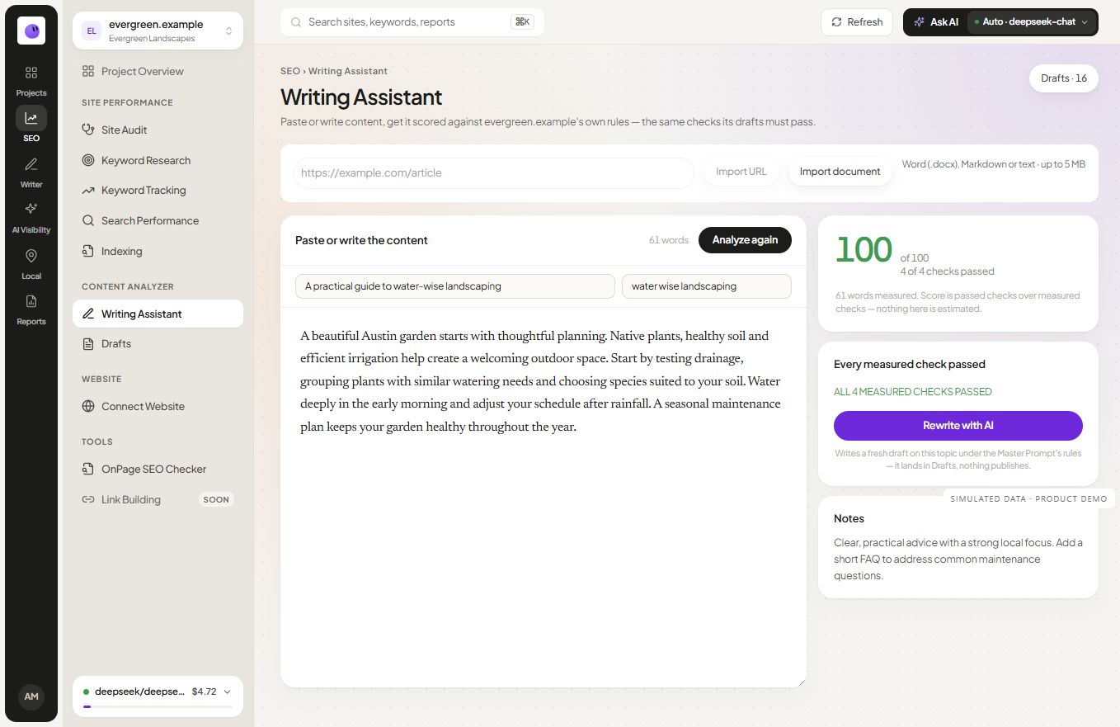Open Keyword Tracking

click(x=158, y=191)
